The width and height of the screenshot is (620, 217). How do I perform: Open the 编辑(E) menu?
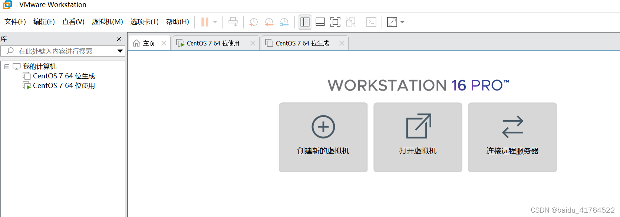[x=44, y=22]
